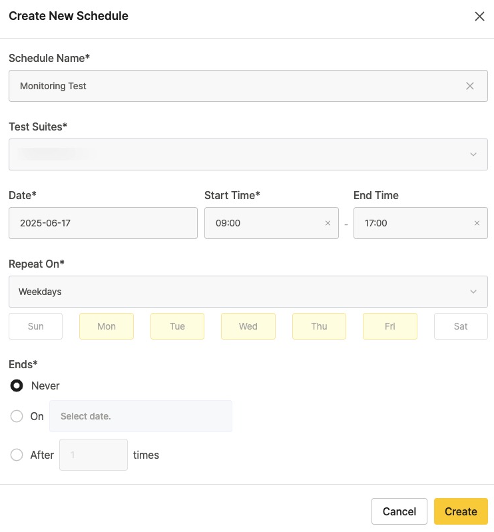The image size is (494, 532).
Task: Close the Create New Schedule dialog
Action: pos(479,17)
